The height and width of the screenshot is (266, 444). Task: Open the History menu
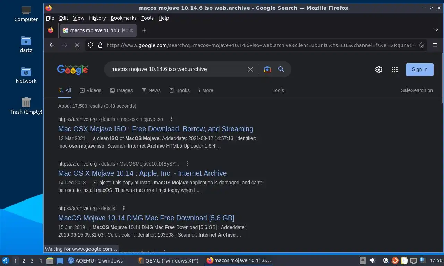tap(97, 18)
